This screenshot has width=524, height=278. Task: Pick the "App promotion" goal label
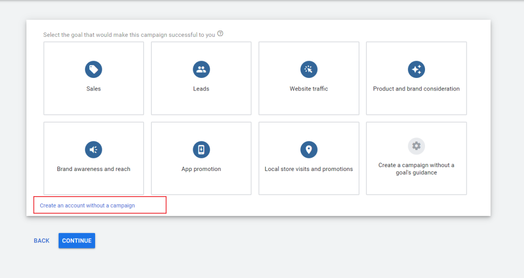coord(201,169)
